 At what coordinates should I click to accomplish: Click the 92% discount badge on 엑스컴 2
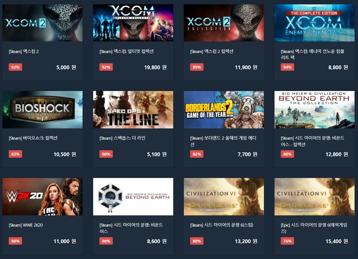[x=15, y=67]
